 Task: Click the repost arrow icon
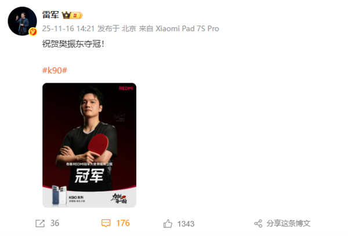[40, 223]
